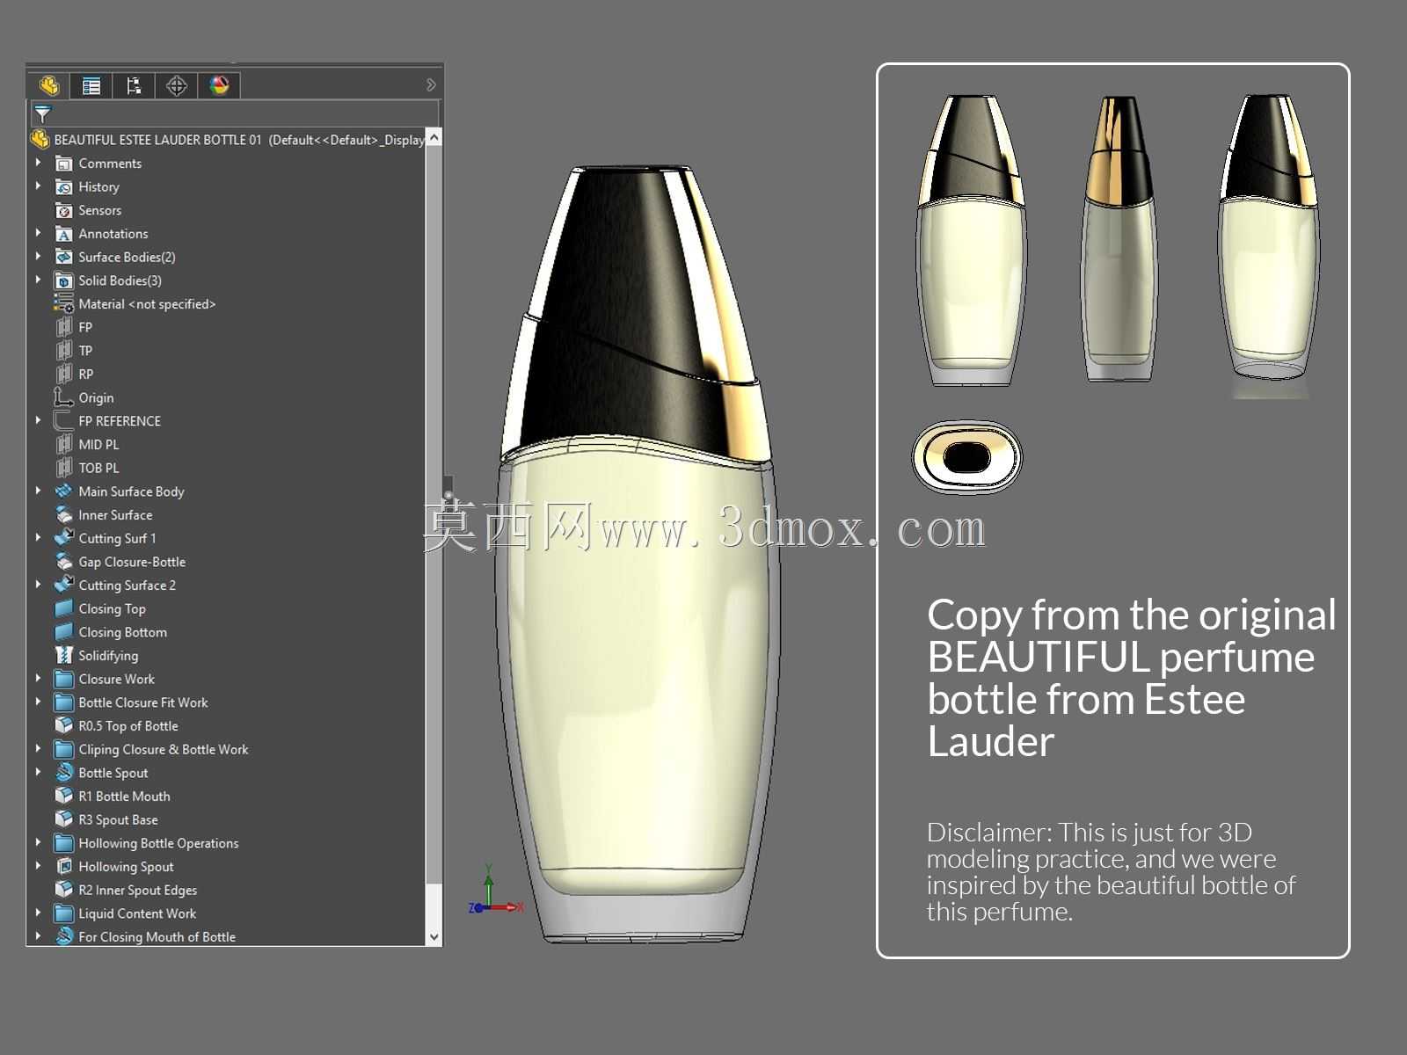
Task: Expand the panel with the double-chevron arrow
Action: coord(431,85)
